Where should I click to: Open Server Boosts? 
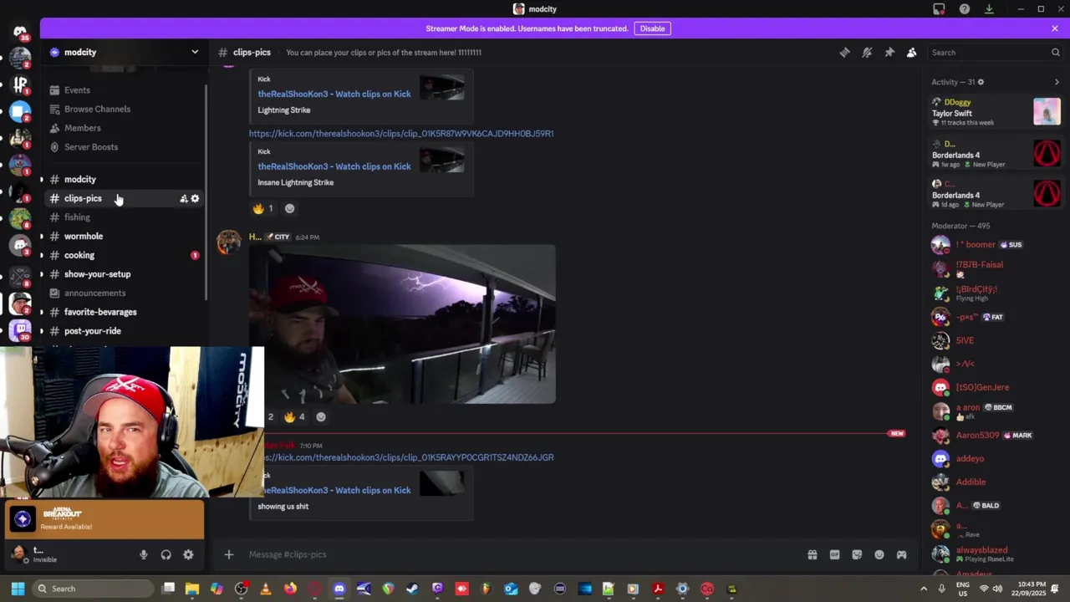tap(90, 147)
